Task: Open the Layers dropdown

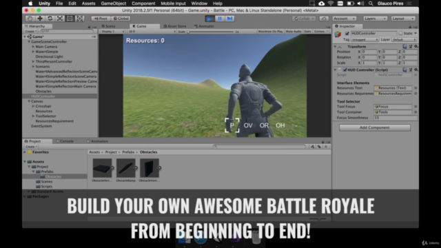Action: pyautogui.click(x=375, y=19)
